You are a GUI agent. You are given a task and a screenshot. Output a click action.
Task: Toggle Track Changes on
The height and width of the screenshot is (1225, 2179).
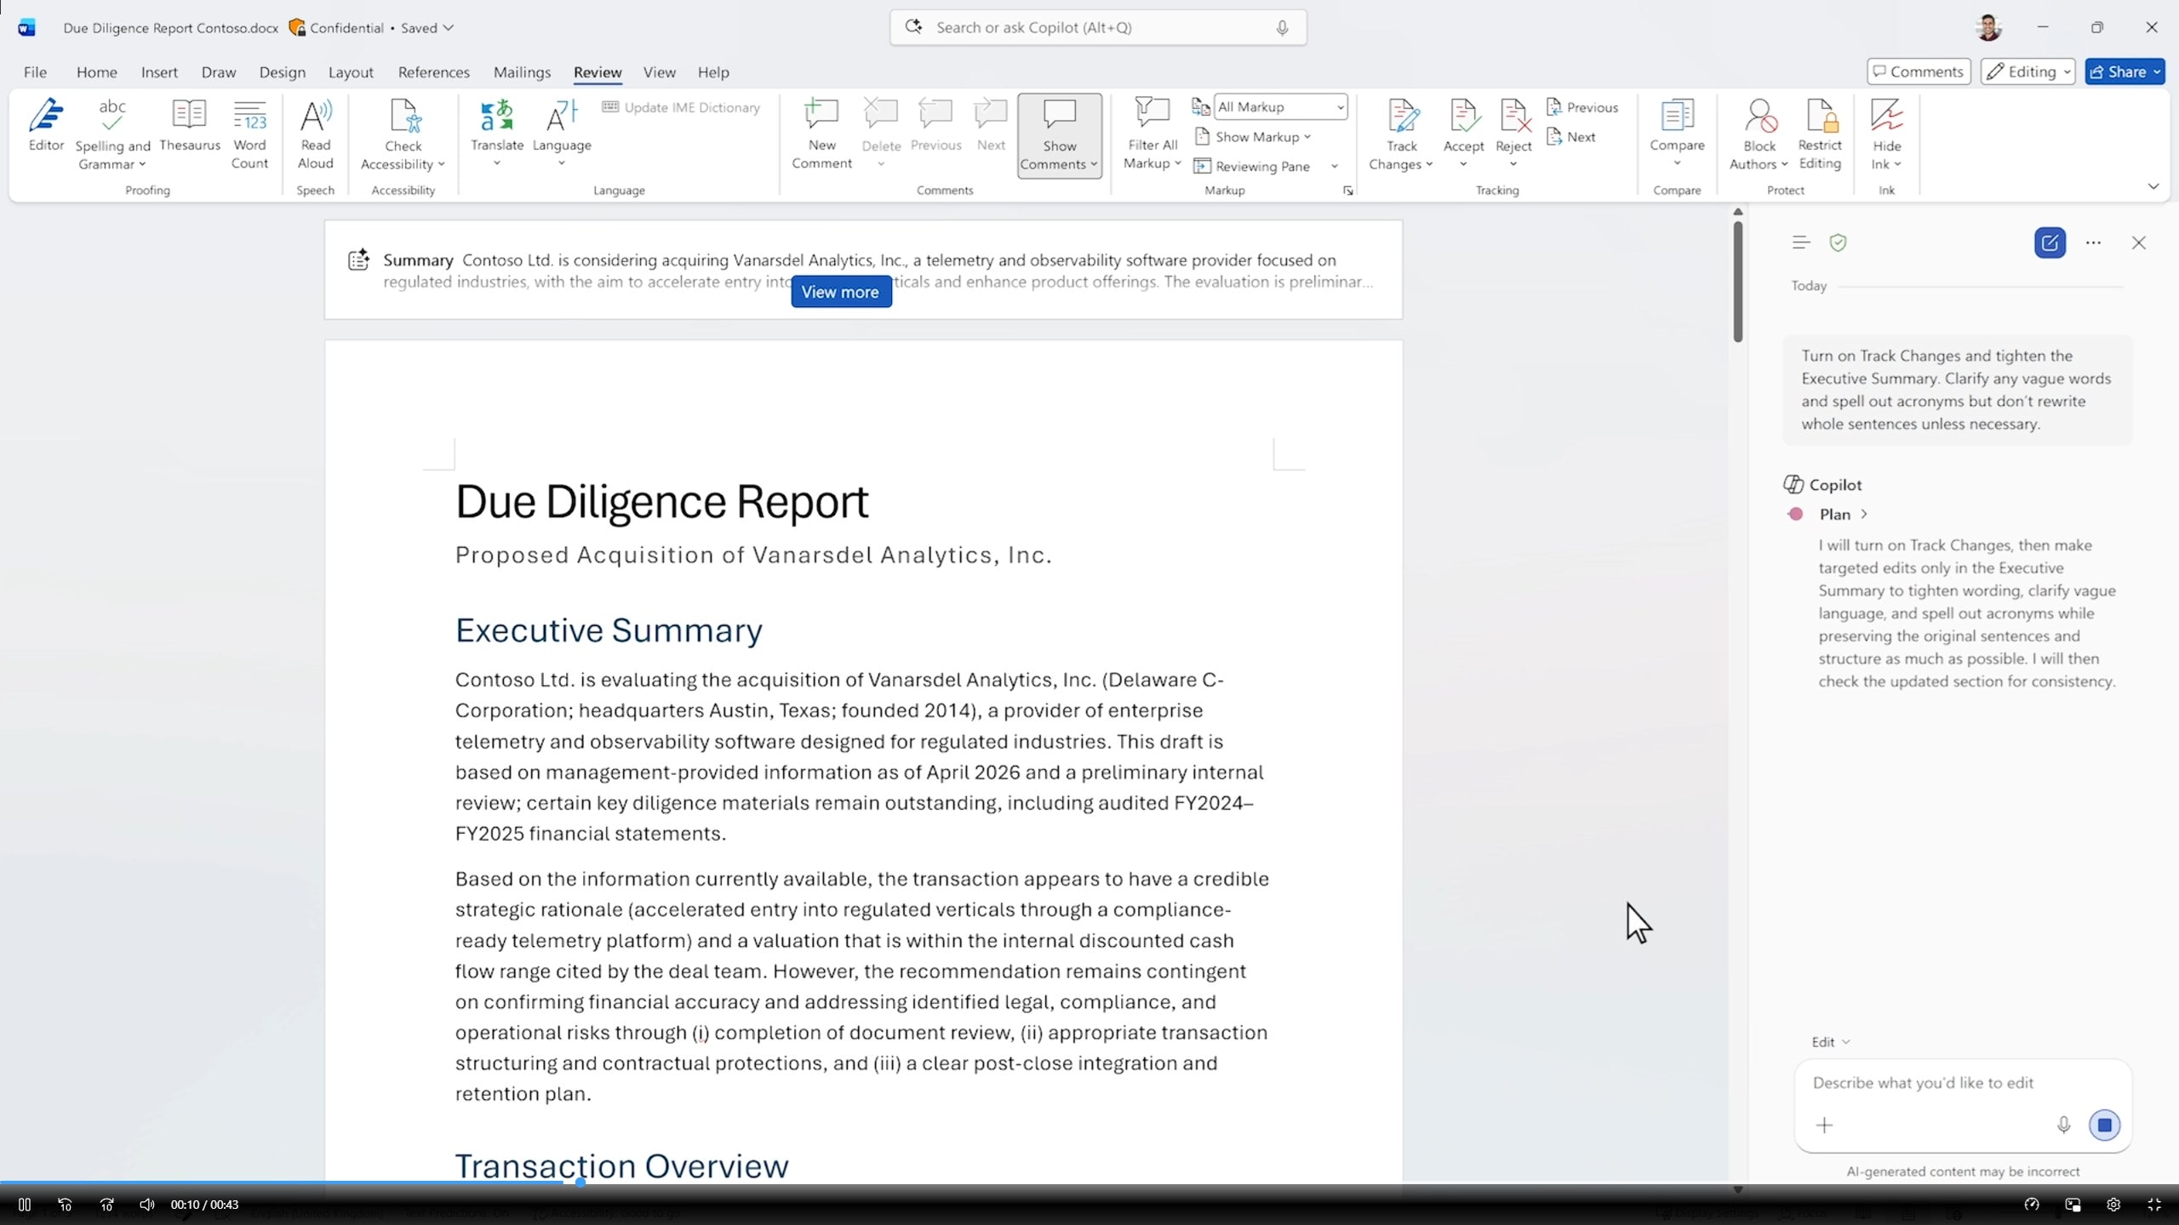click(x=1401, y=134)
